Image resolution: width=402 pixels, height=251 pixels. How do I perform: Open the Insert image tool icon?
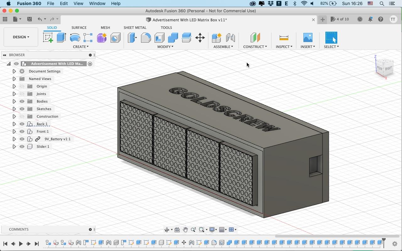308,38
